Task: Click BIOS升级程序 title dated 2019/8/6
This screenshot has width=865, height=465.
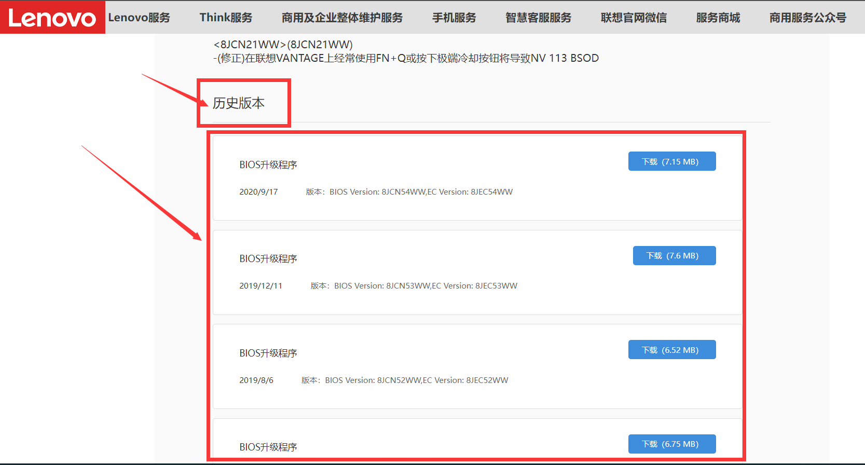Action: 268,353
